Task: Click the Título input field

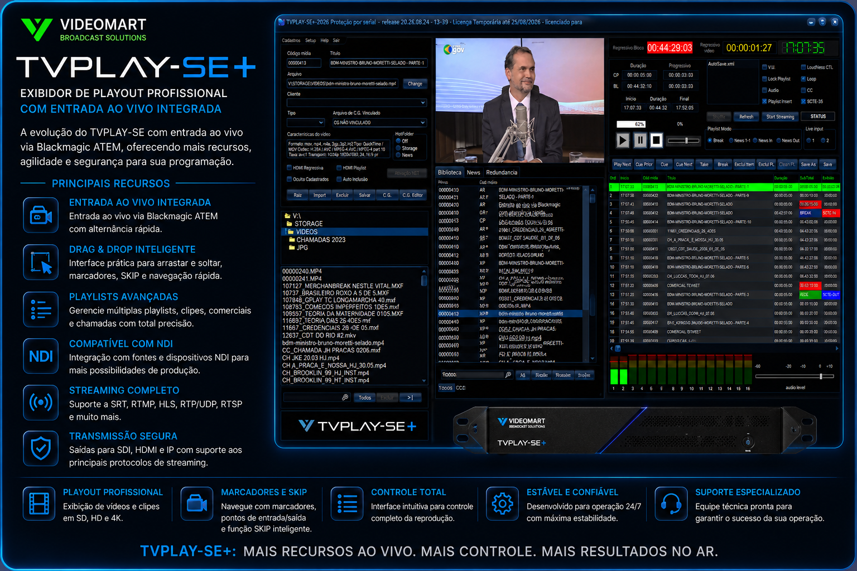Action: (x=378, y=63)
